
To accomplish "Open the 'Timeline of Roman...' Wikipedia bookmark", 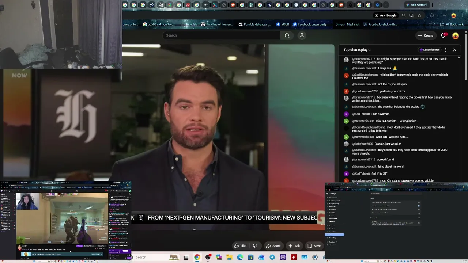I will (x=217, y=24).
